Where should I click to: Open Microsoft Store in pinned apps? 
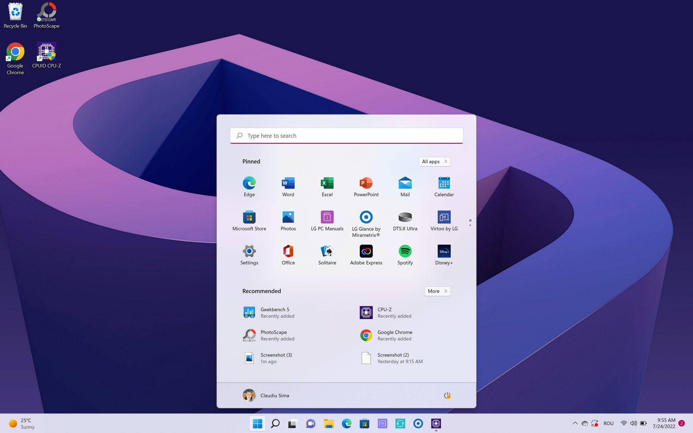(249, 221)
